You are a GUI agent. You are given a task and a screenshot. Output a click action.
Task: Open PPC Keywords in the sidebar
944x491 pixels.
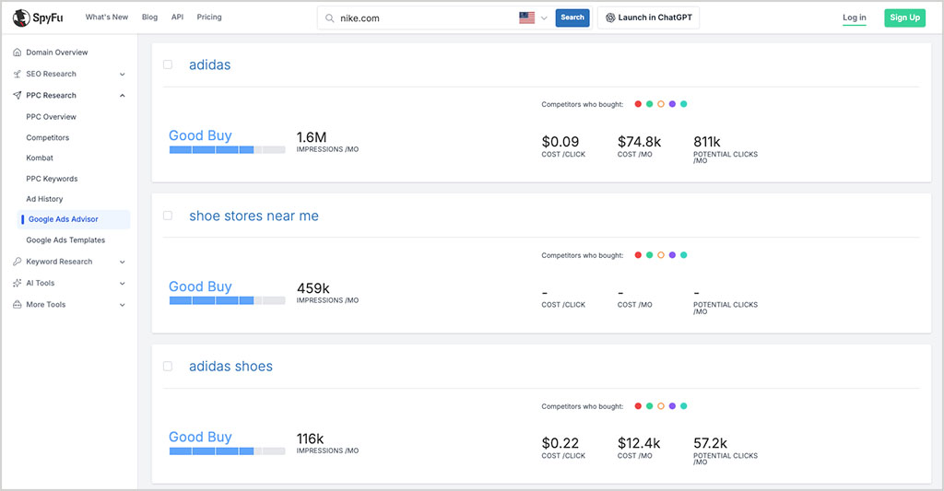[52, 179]
